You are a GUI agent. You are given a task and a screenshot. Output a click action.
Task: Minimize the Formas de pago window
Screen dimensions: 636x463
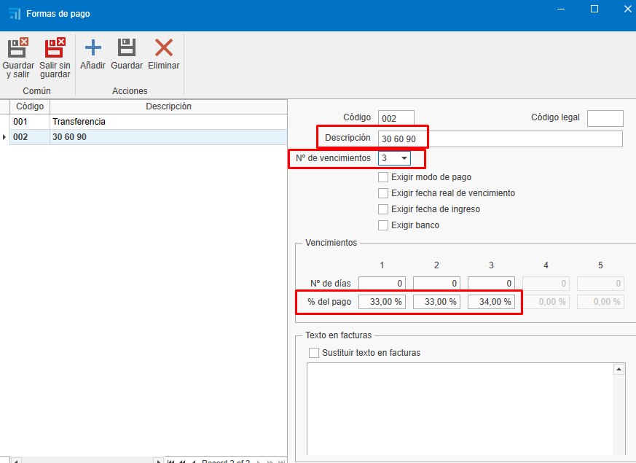(x=561, y=9)
